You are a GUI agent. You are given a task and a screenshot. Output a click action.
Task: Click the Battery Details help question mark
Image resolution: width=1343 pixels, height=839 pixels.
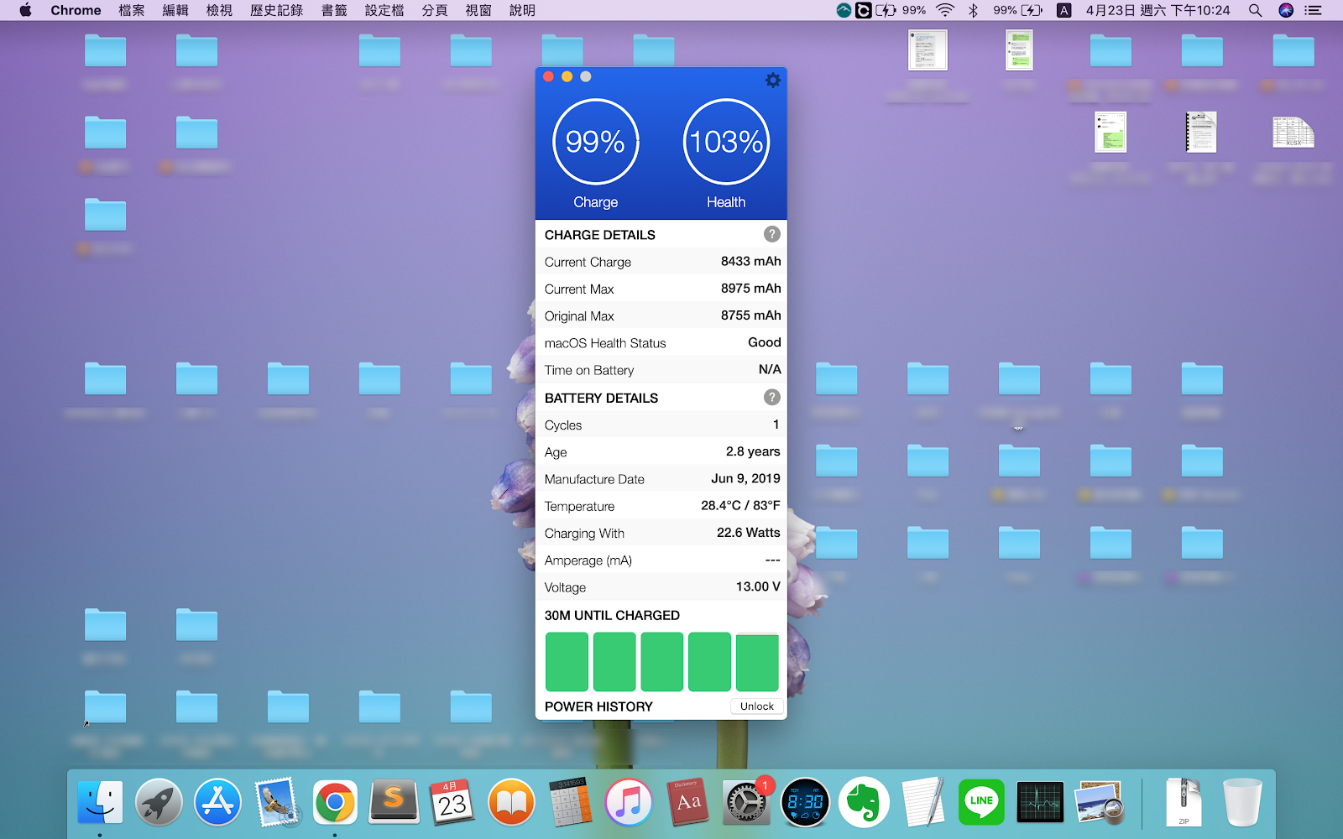(x=772, y=397)
